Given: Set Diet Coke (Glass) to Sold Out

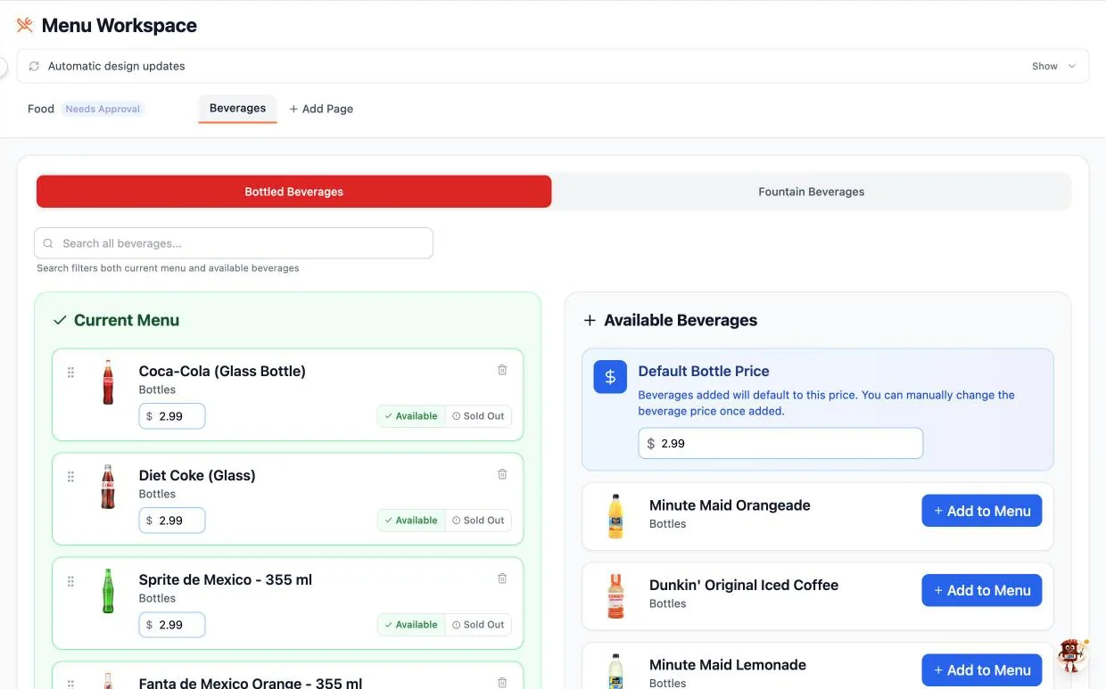Looking at the screenshot, I should coord(478,521).
